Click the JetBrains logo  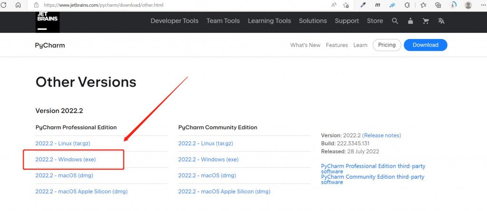point(48,22)
